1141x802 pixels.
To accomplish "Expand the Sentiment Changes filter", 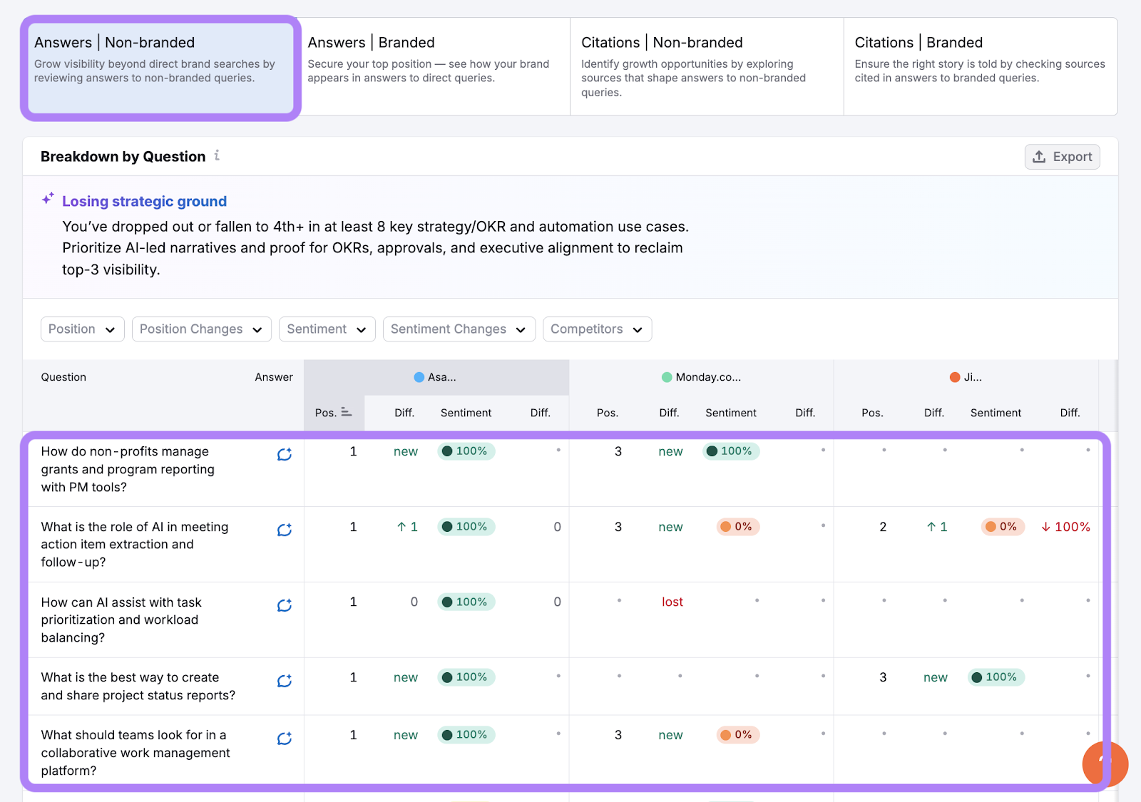I will pyautogui.click(x=459, y=329).
